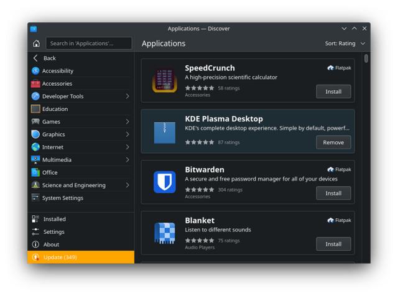Click SpeedCrunch's 58 ratings text

[x=229, y=88]
